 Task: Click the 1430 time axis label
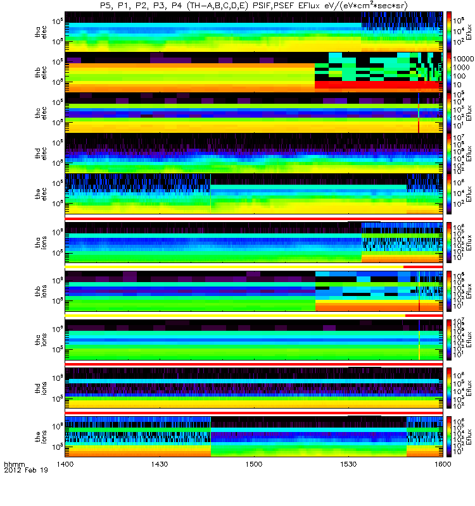(x=160, y=464)
